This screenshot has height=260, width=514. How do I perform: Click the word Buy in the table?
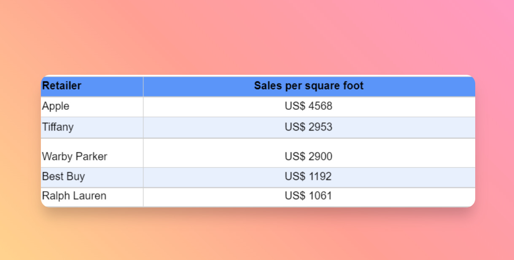(76, 176)
